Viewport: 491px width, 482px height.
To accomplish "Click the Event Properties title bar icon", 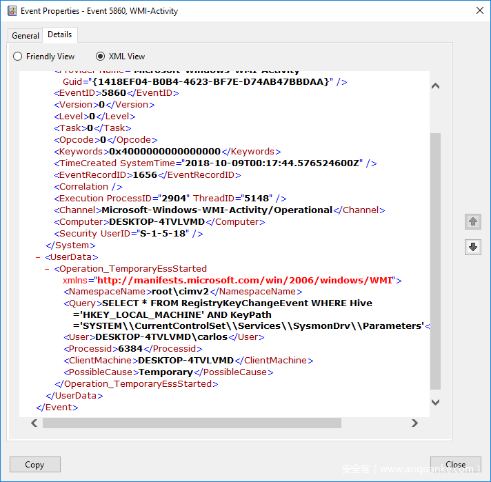I will click(x=12, y=10).
